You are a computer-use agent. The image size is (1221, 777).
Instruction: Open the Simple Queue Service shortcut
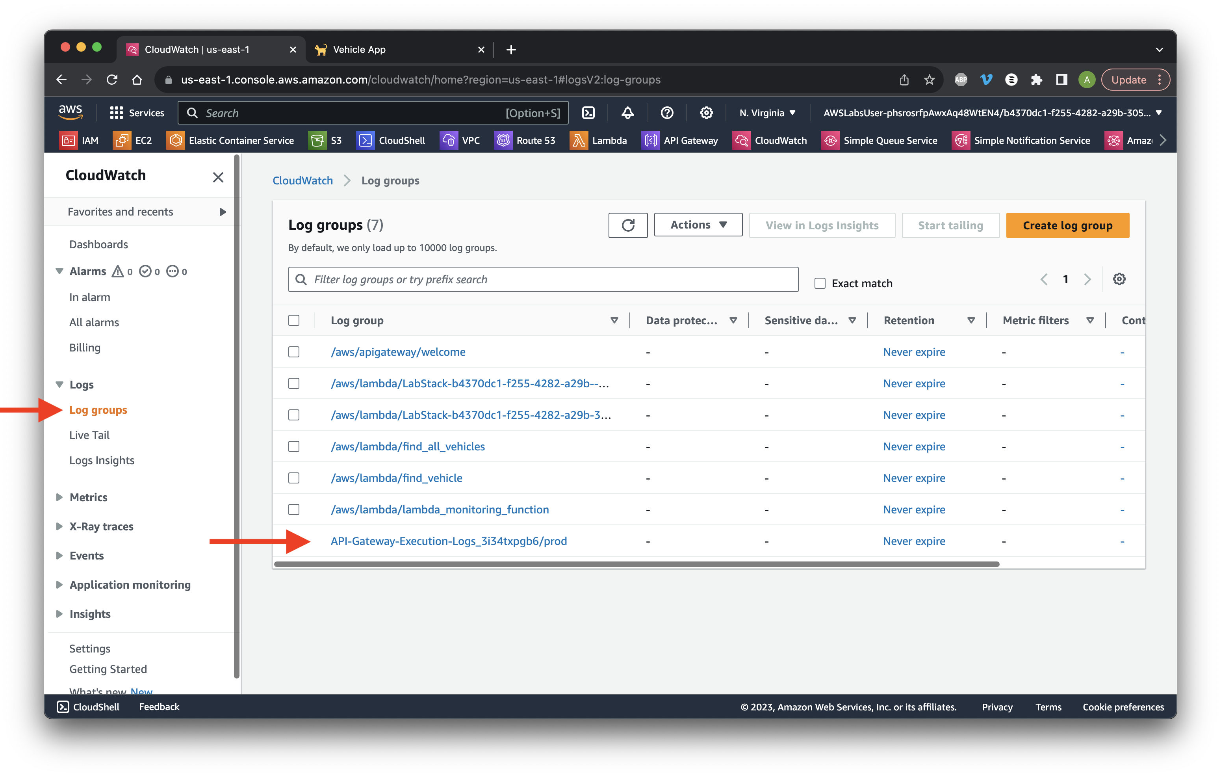coord(880,141)
